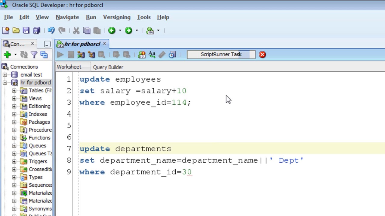Screen dimensions: 385x216
Task: Open the SQL Worksheet icon dropdown arrow
Action: [x=158, y=30]
